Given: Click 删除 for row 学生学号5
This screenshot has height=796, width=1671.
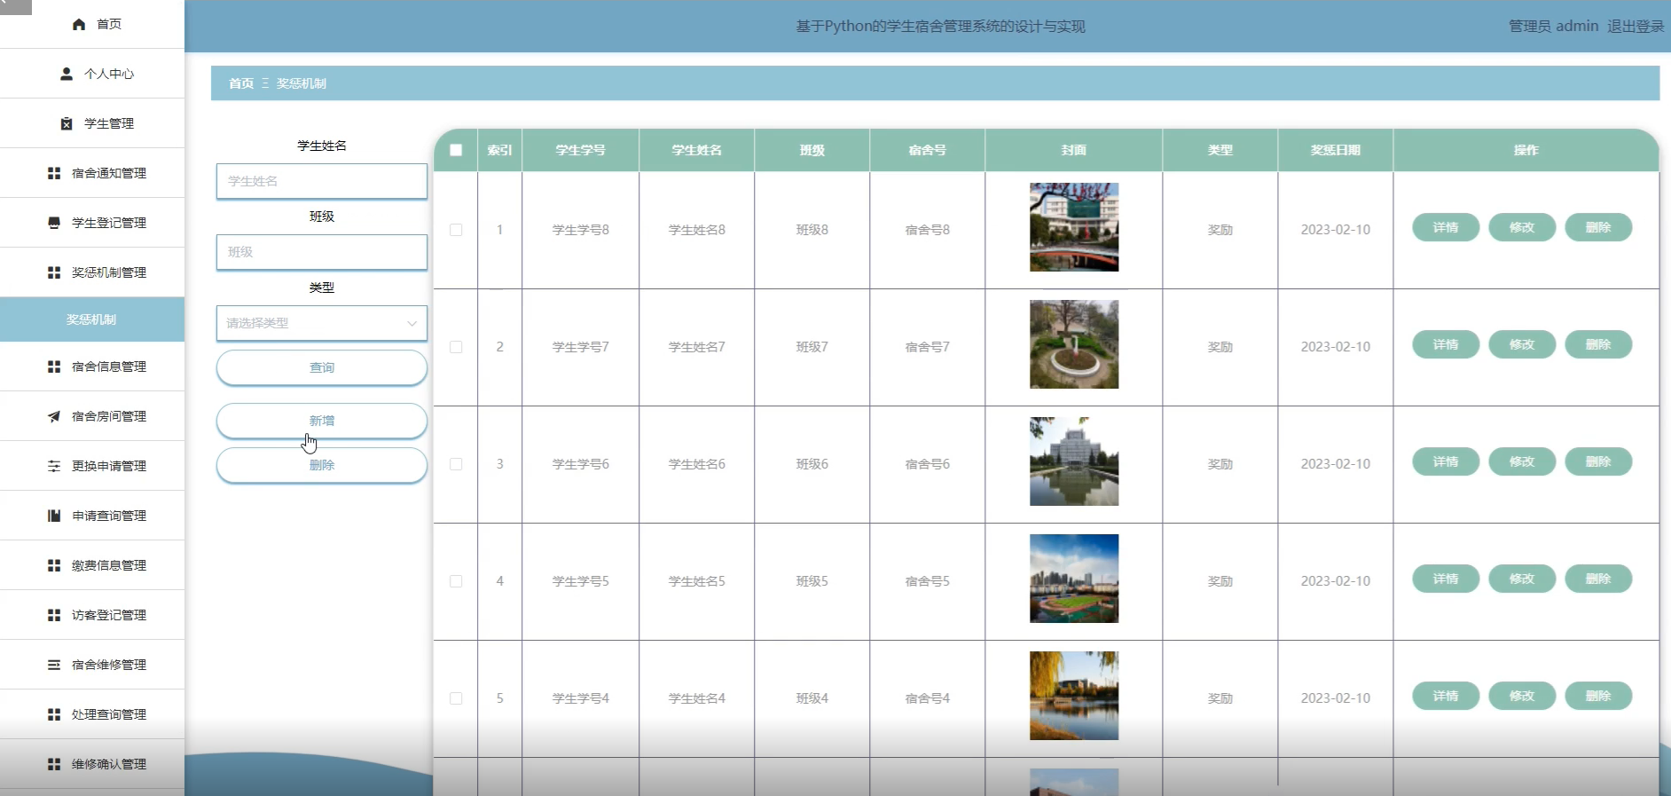Looking at the screenshot, I should [x=1598, y=579].
